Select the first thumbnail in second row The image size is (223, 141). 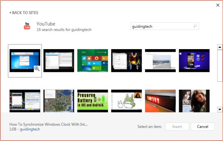click(25, 101)
